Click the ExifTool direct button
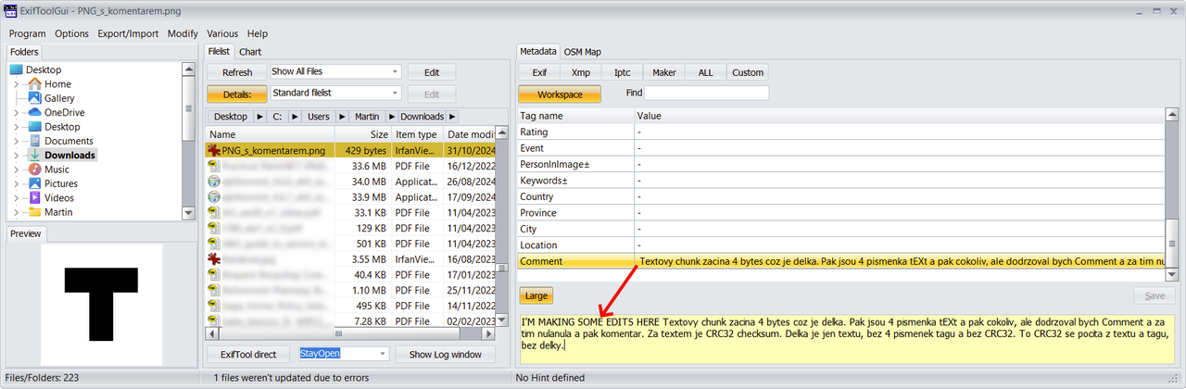Viewport: 1186px width, 389px height. (x=248, y=355)
